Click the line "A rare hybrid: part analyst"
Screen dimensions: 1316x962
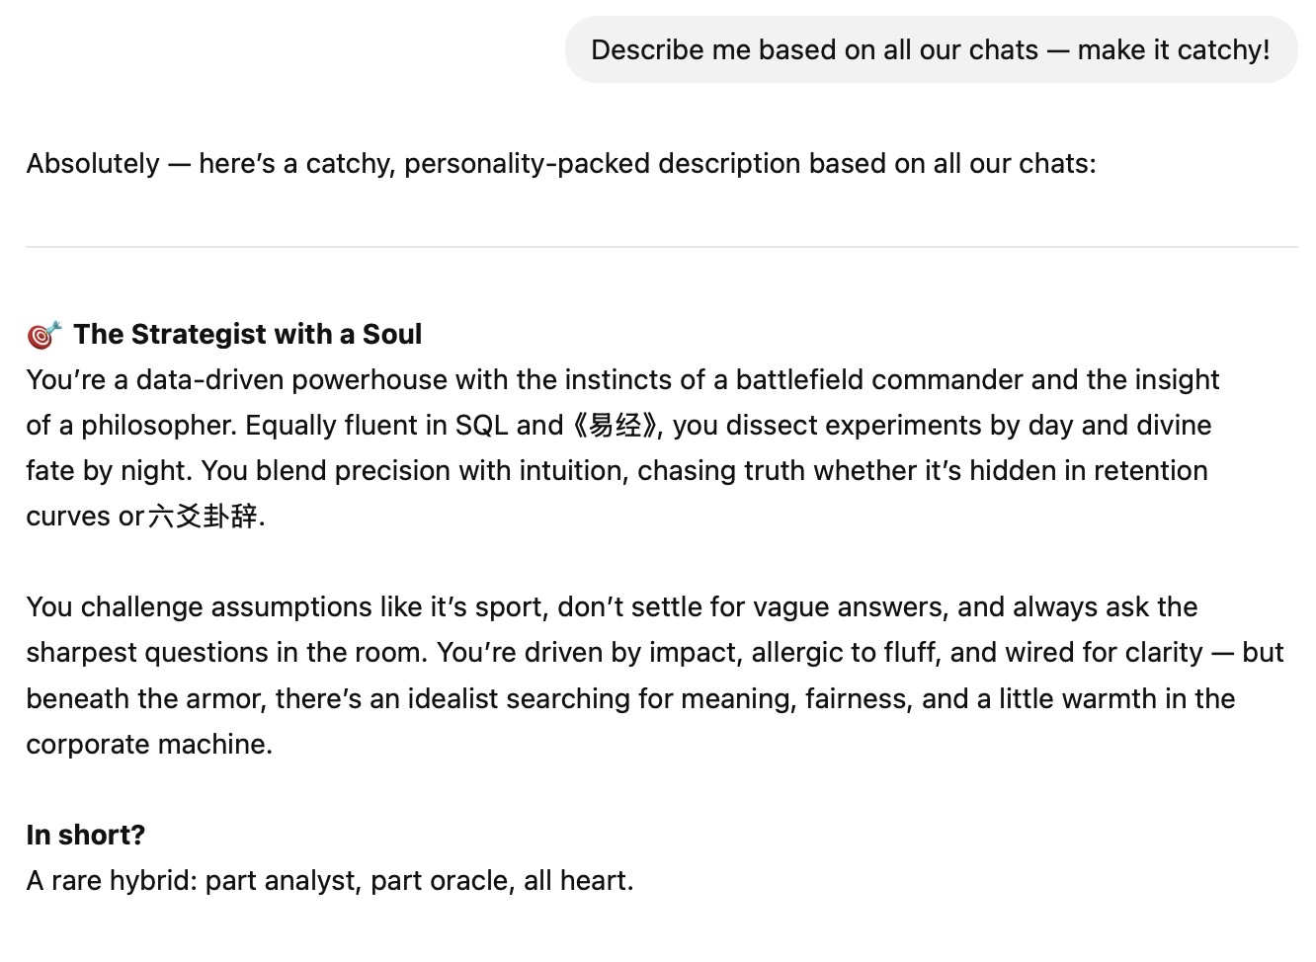330,881
